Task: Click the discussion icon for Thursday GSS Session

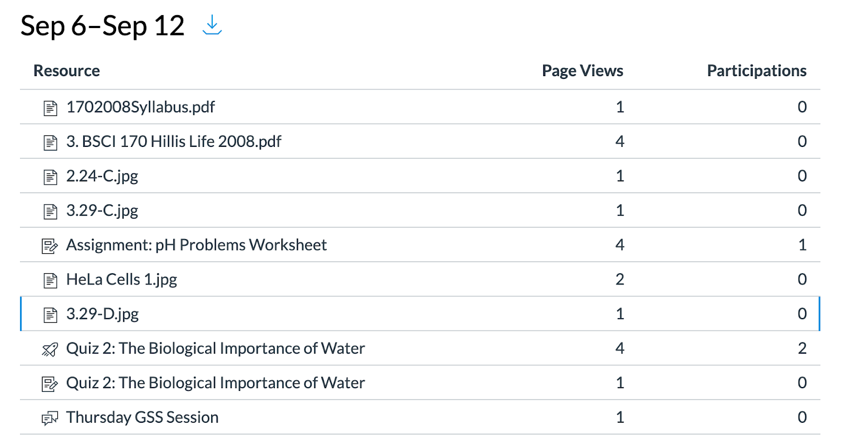Action: [50, 418]
